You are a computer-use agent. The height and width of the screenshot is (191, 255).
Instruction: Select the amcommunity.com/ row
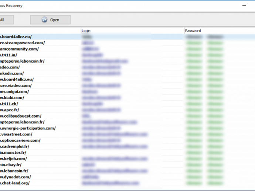tap(127, 49)
